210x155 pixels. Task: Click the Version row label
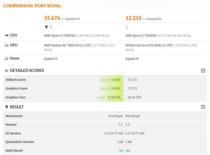[x=11, y=125]
